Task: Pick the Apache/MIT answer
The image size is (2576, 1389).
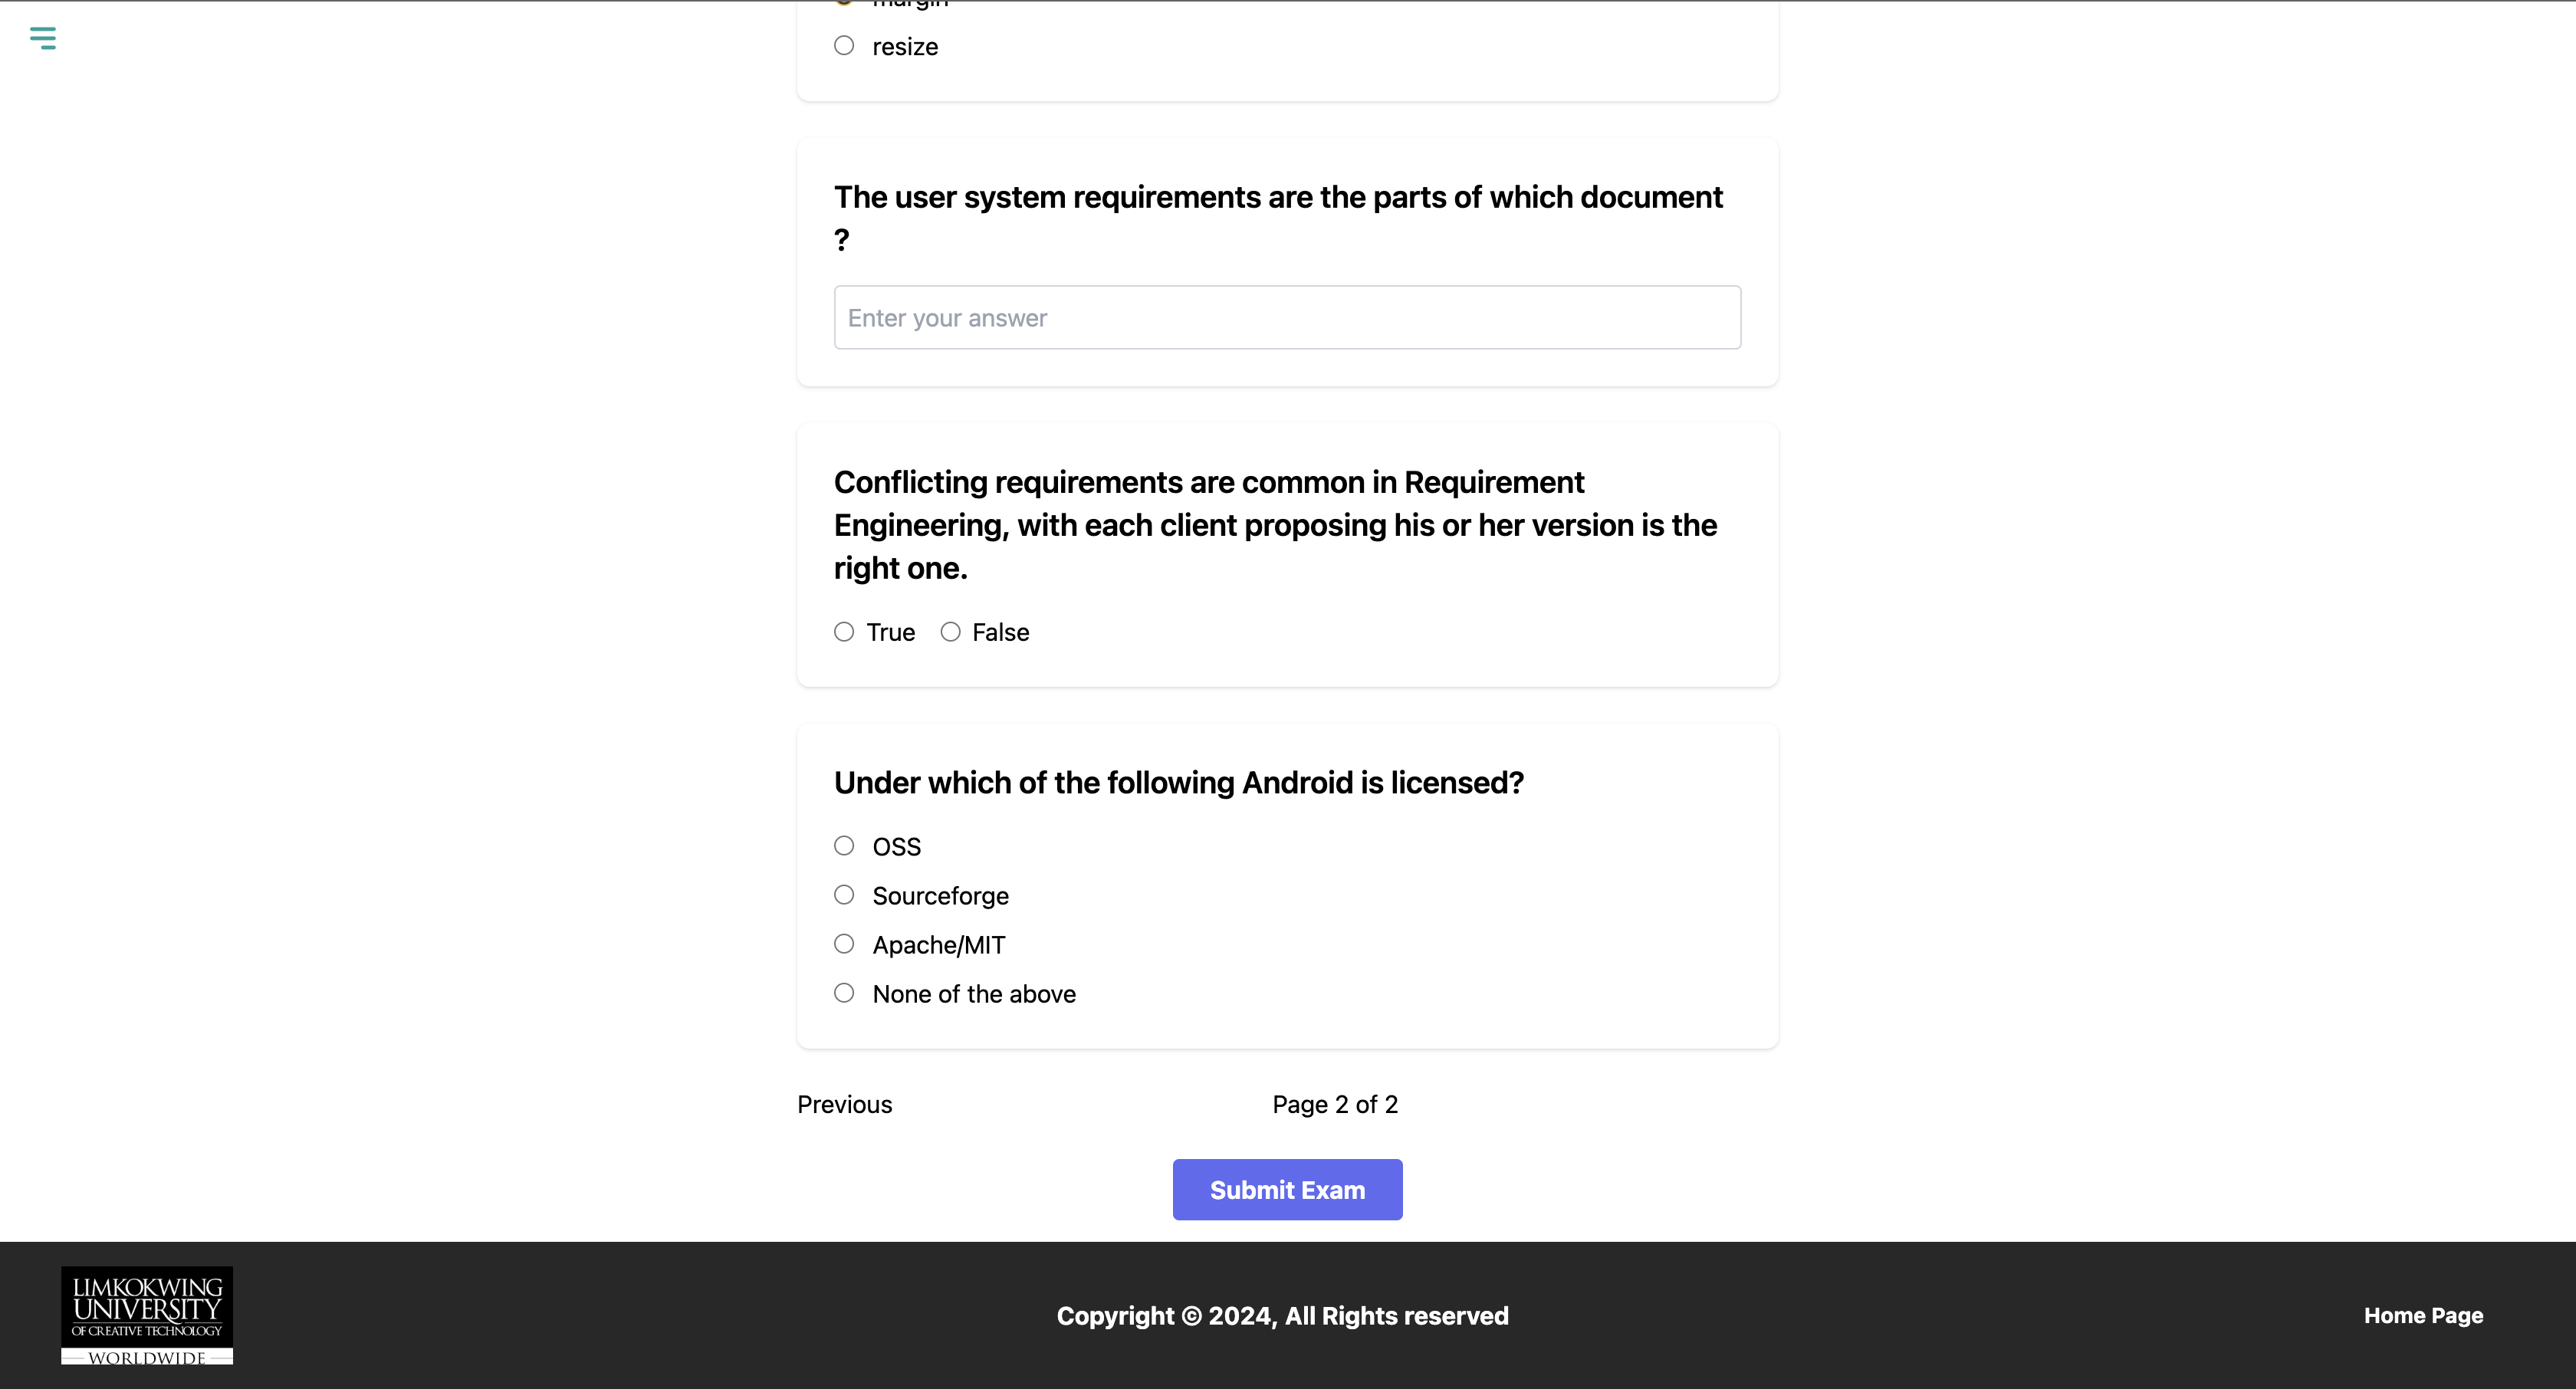Action: (844, 944)
